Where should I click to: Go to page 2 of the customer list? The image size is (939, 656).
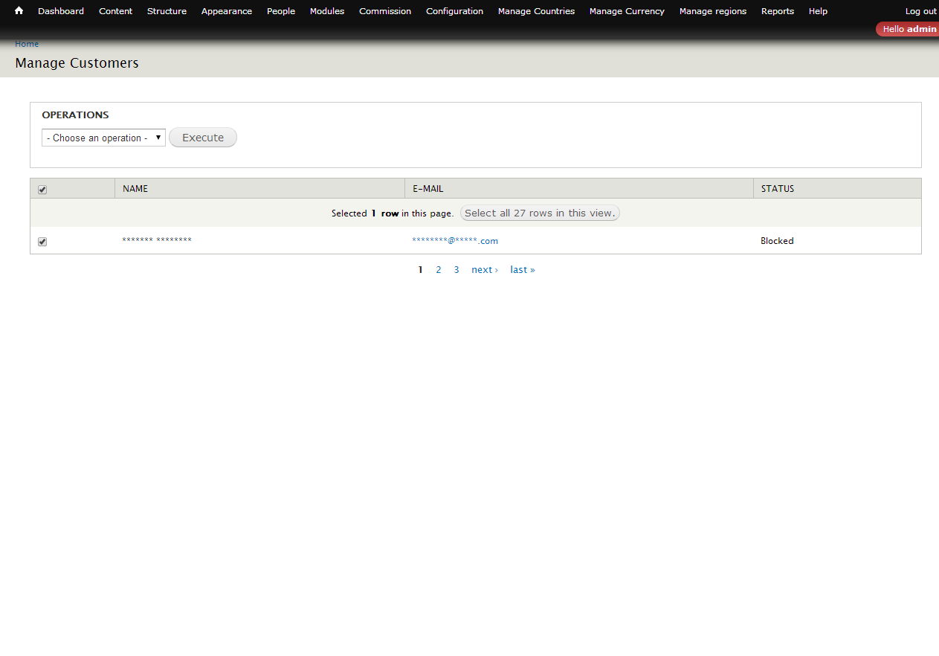[438, 269]
